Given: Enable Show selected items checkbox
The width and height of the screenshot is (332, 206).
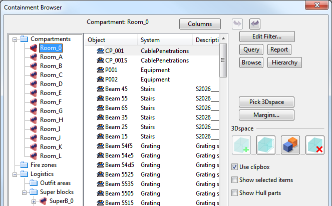Looking at the screenshot, I should click(235, 180).
